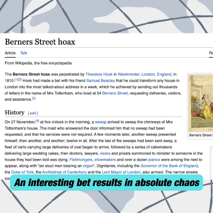
Task: Open the Lord Mayor of London link
Action: [x=121, y=172]
